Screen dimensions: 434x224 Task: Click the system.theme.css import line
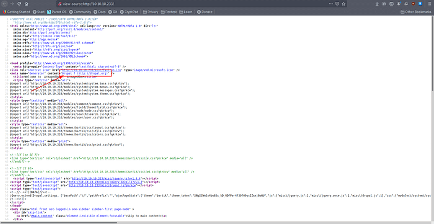tap(70, 94)
